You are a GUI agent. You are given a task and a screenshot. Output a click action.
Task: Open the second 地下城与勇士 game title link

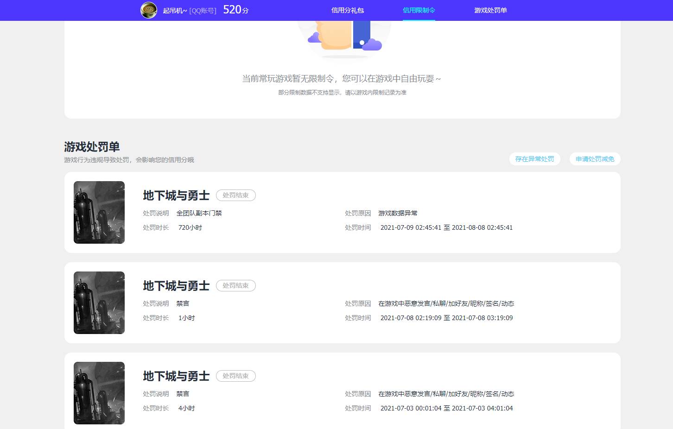click(x=176, y=286)
